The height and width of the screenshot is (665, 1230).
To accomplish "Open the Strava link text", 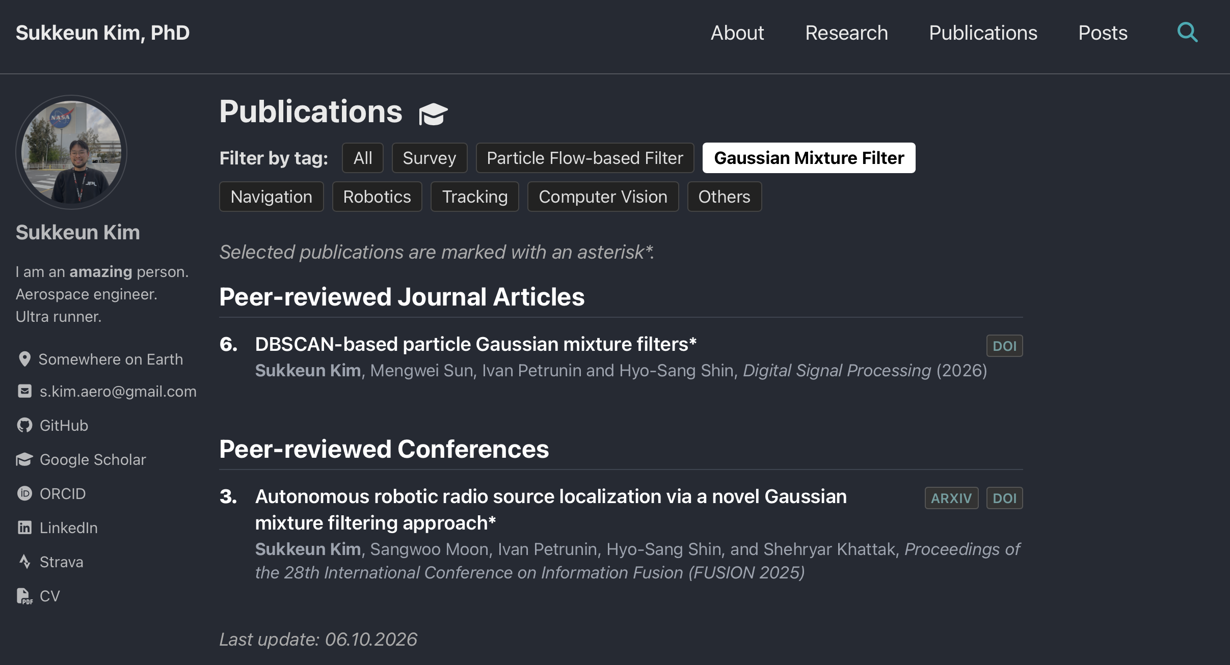I will pyautogui.click(x=62, y=562).
